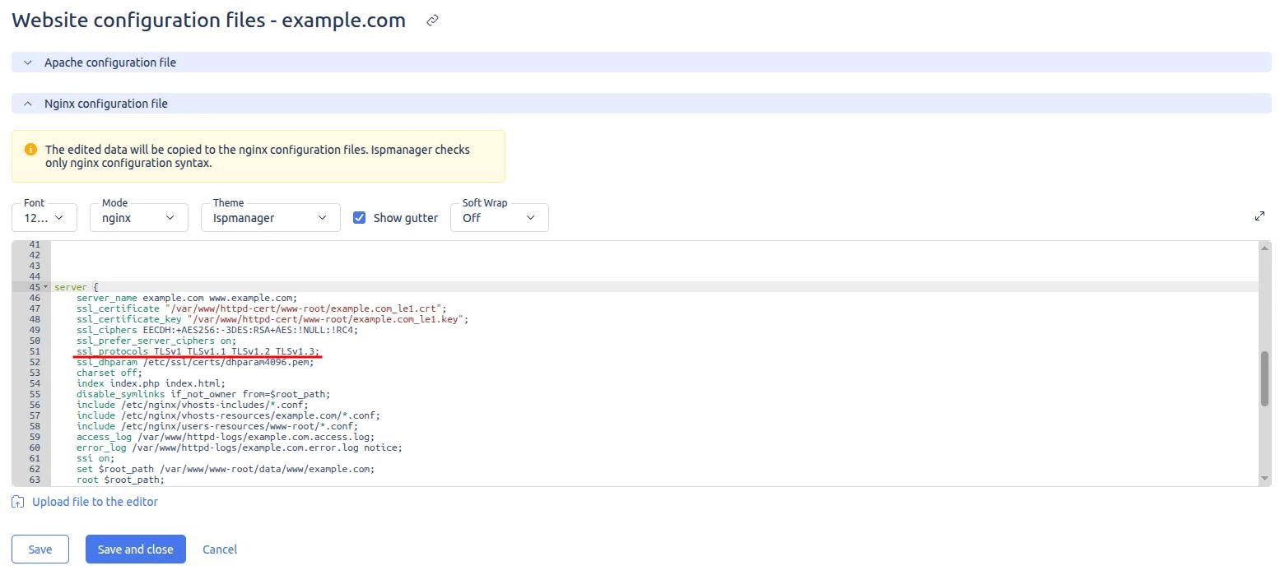Viewport: 1280px width, 575px height.
Task: Click line number 51 in gutter
Action: (x=34, y=351)
